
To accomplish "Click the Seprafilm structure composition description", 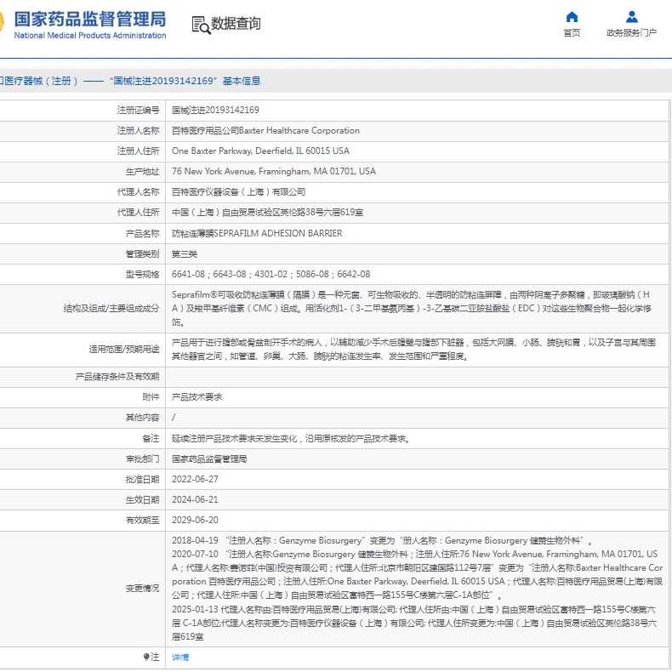I will pos(412,308).
